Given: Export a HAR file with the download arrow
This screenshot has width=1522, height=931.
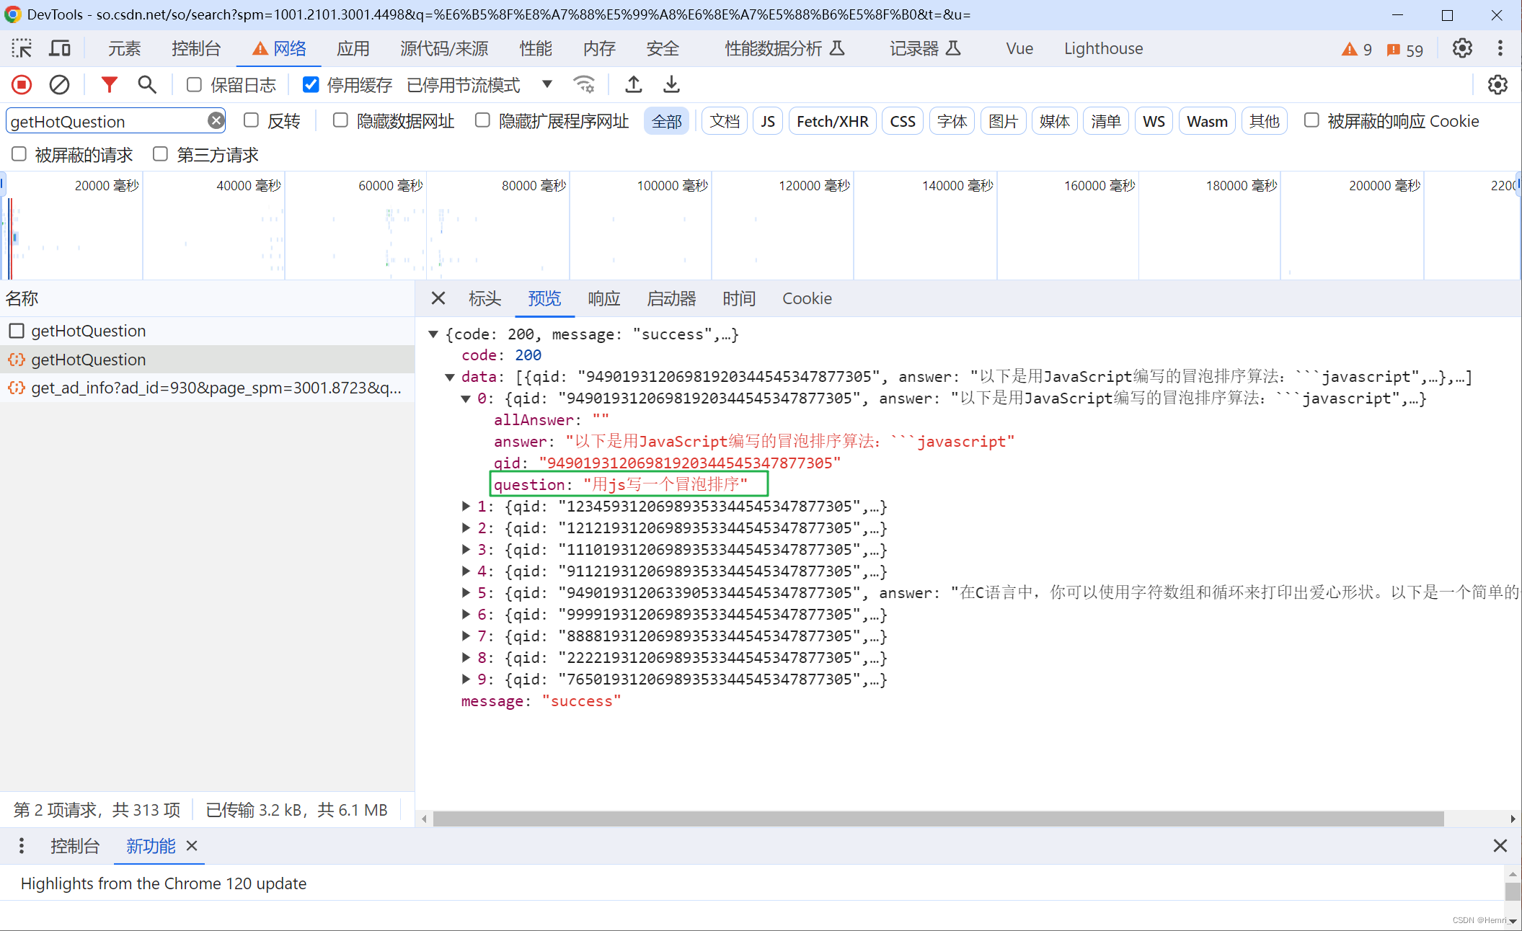Looking at the screenshot, I should click(x=671, y=85).
